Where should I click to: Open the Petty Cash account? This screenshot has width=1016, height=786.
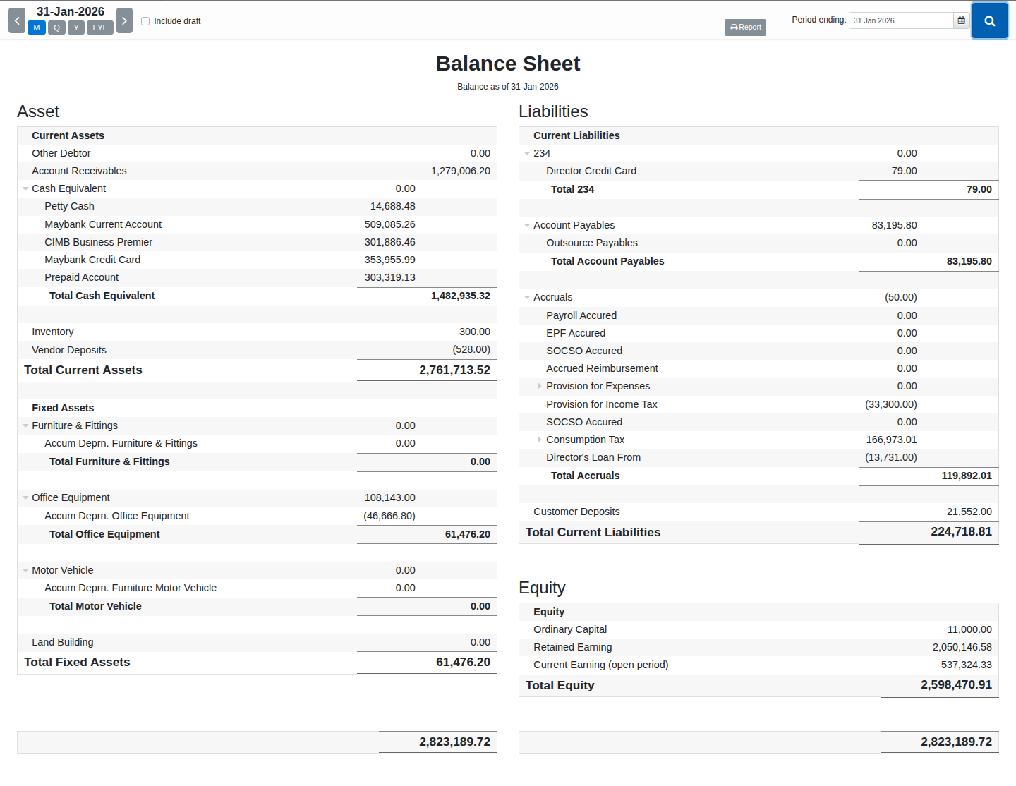point(257,206)
